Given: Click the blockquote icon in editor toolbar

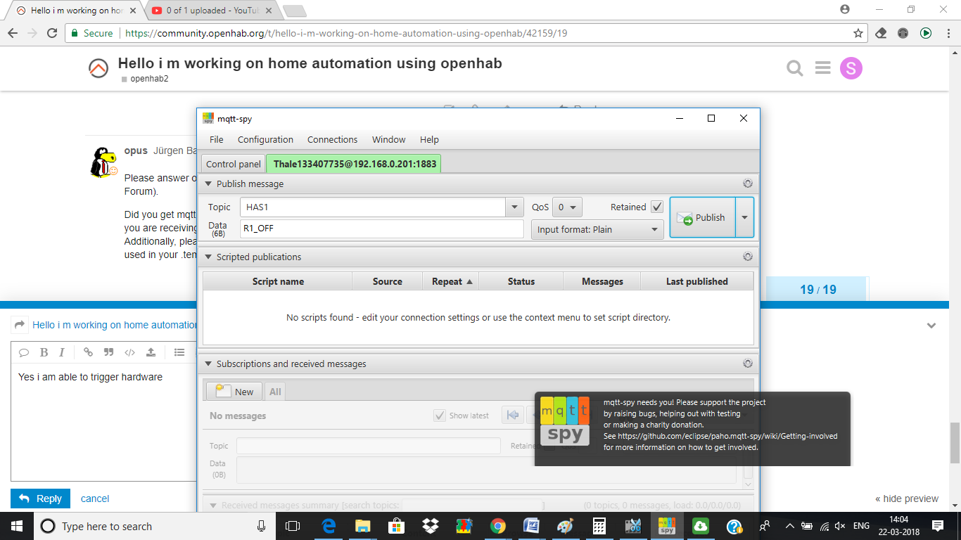Looking at the screenshot, I should [x=108, y=352].
